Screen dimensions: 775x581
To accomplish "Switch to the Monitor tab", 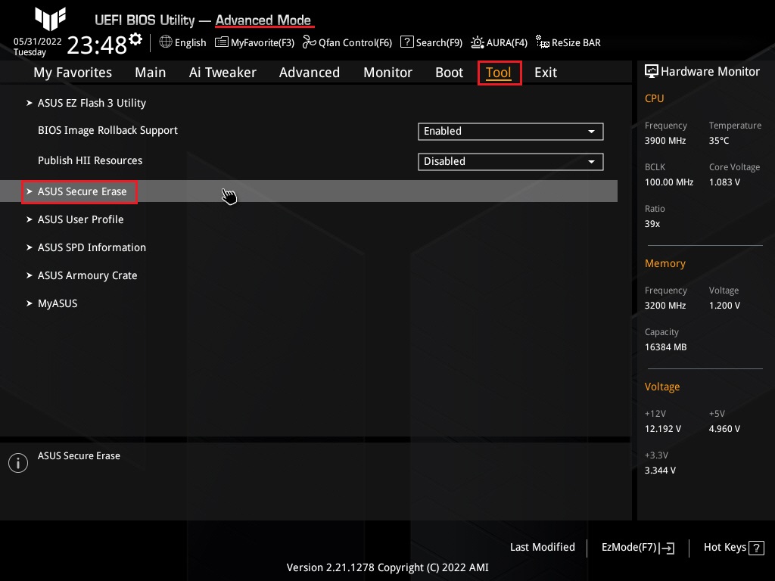I will click(x=388, y=73).
